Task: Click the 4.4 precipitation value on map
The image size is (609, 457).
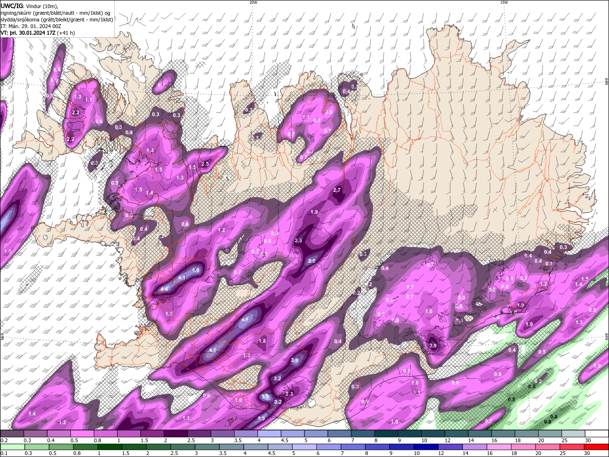Action: (x=164, y=289)
